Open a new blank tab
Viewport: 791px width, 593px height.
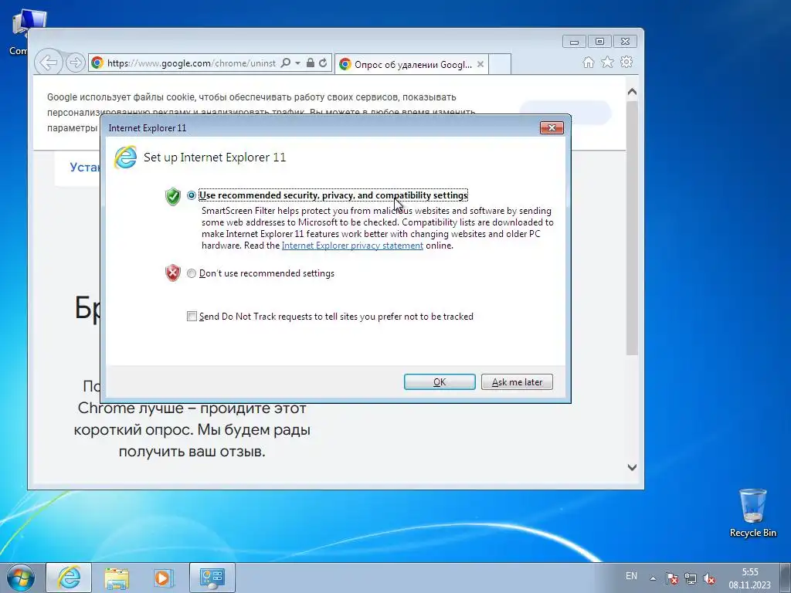tap(500, 64)
